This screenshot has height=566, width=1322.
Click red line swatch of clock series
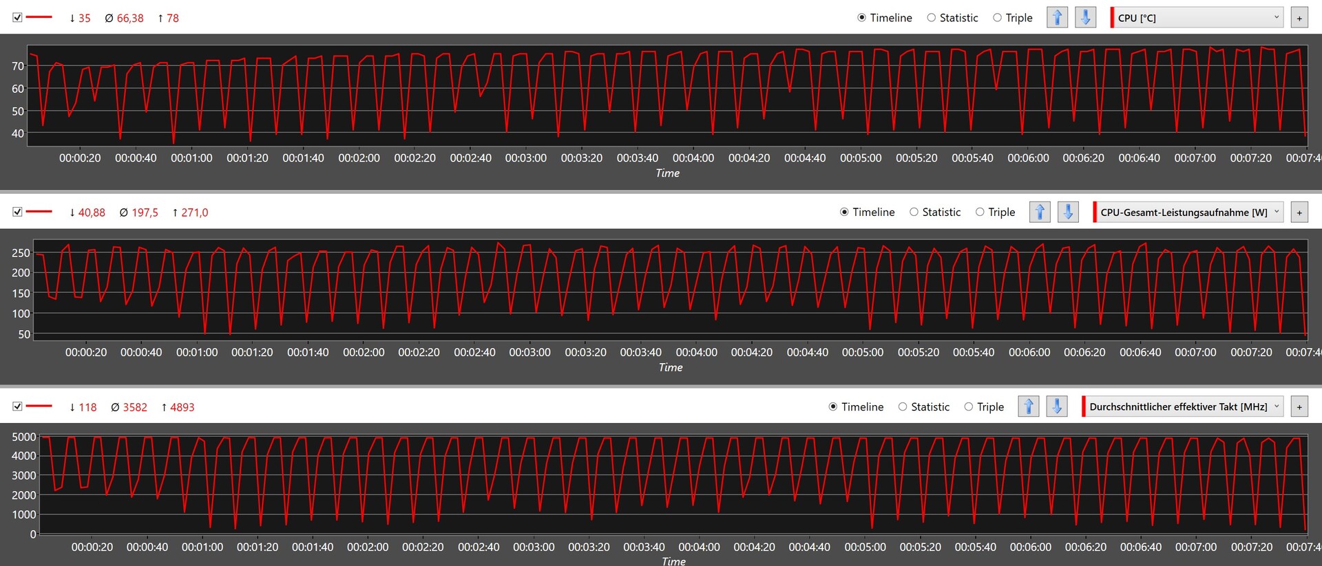[x=39, y=406]
